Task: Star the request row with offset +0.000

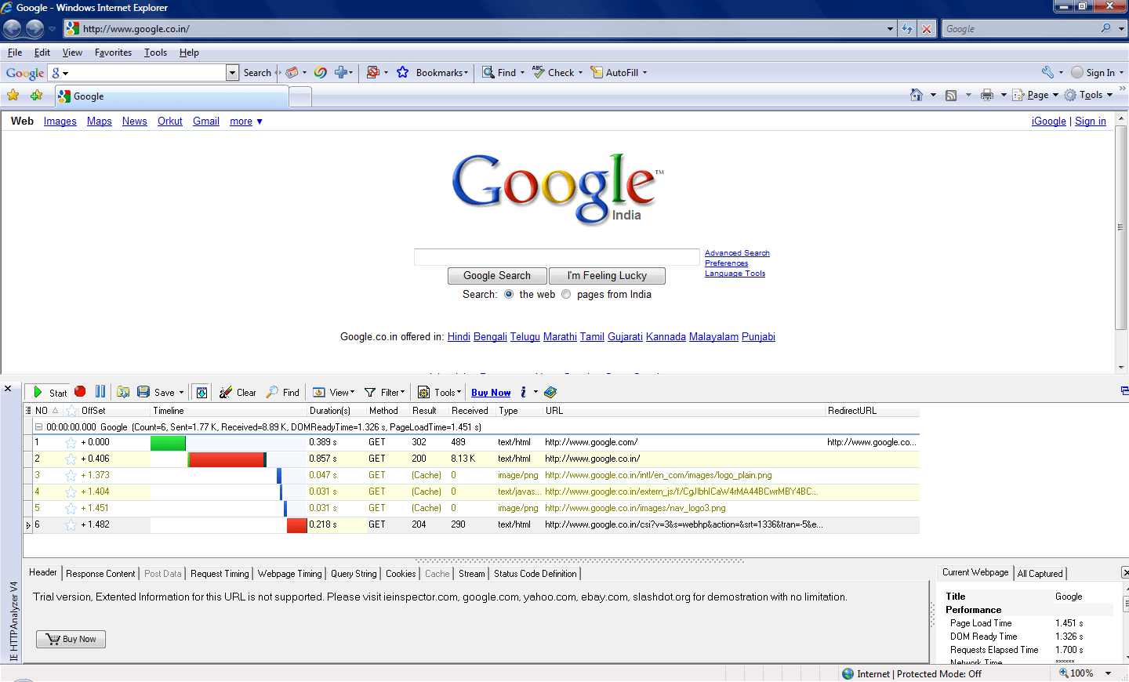Action: (71, 443)
